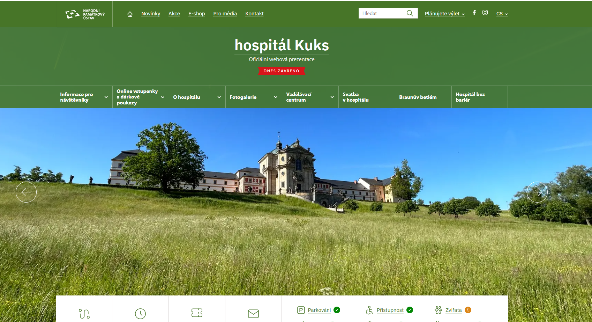The width and height of the screenshot is (592, 322).
Task: Open the E-shop link
Action: [196, 14]
